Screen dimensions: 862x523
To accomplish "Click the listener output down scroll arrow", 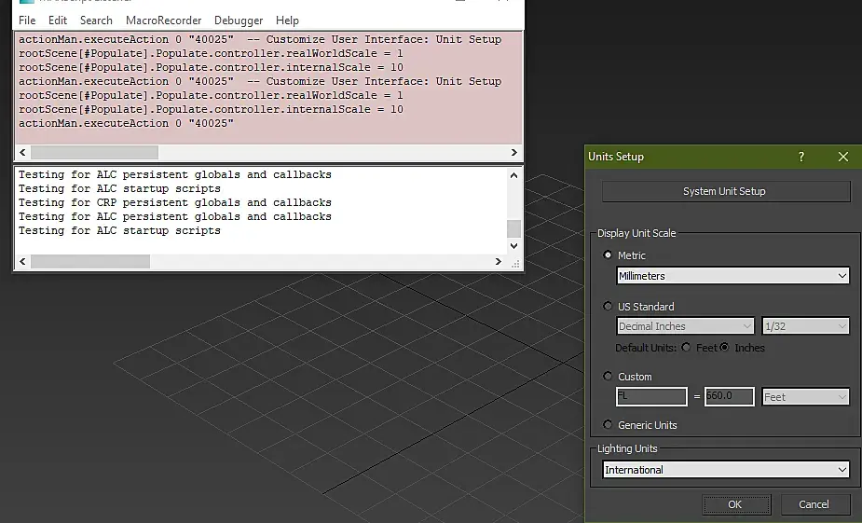I will 514,246.
